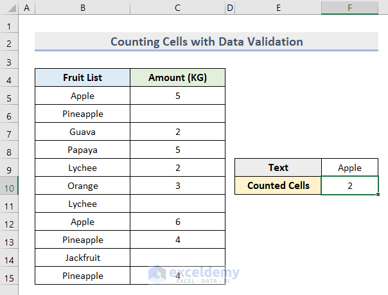Screen dimensions: 388x295
Task: Select column E header
Action: click(278, 8)
